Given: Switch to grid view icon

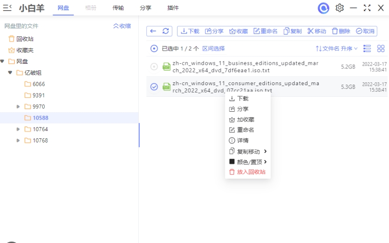Looking at the screenshot, I should pos(381,48).
